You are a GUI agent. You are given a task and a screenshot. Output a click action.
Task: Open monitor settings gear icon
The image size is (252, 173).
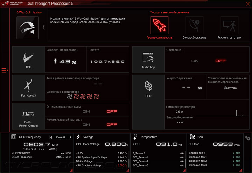point(247,138)
